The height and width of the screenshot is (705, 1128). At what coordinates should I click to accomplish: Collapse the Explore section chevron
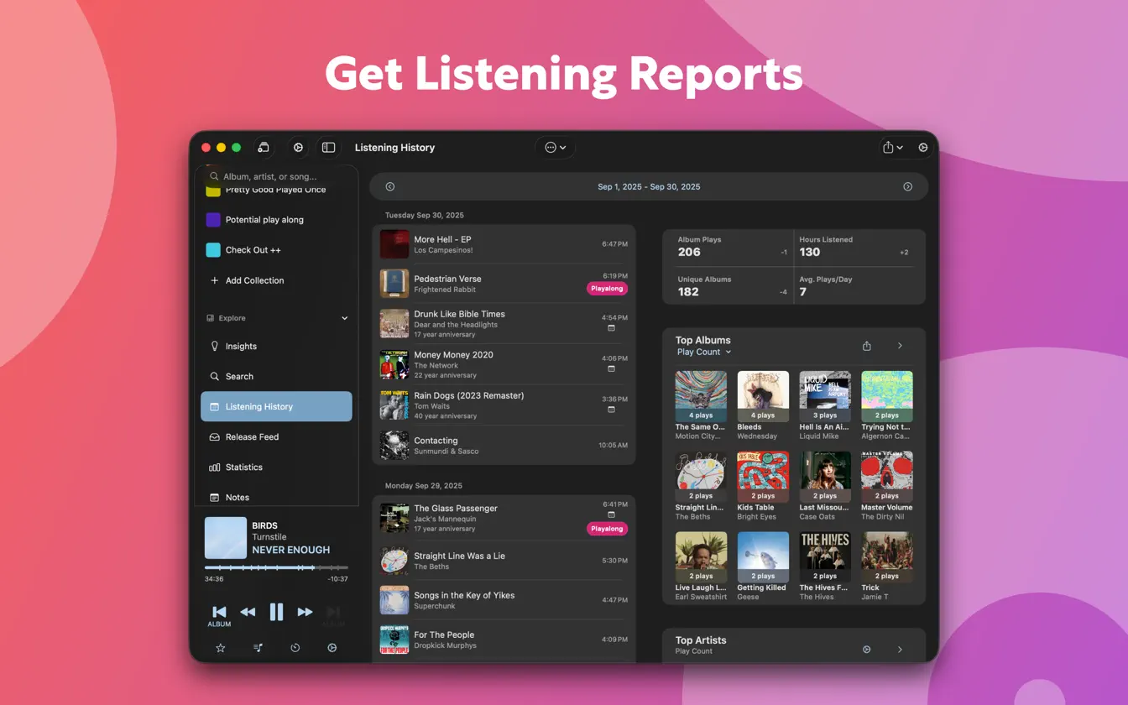[344, 318]
